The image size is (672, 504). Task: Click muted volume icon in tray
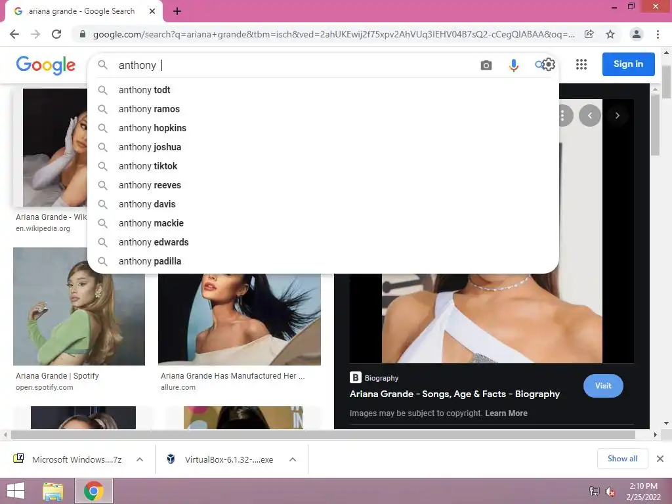610,491
